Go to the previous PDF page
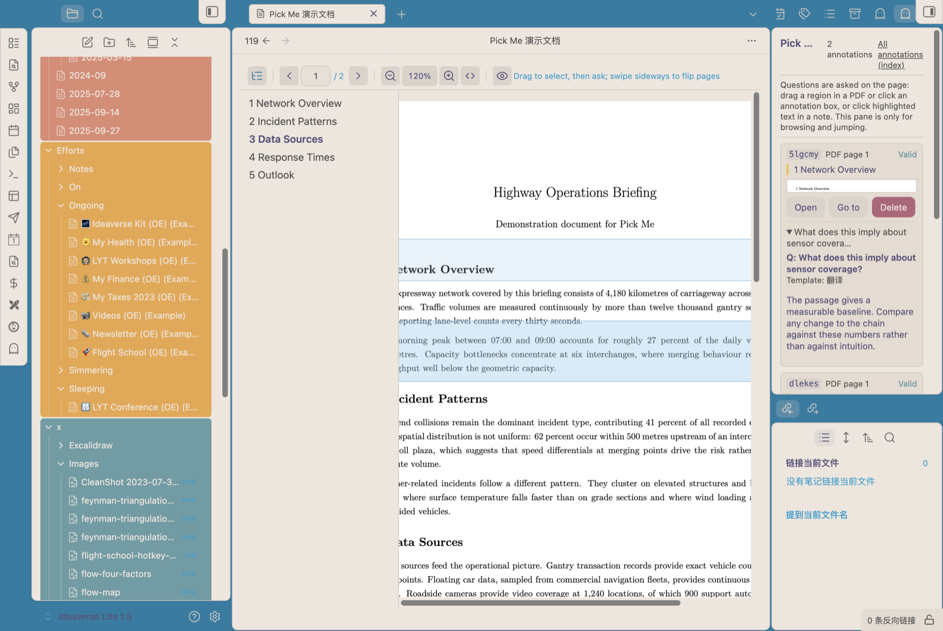Viewport: 943px width, 631px height. pos(289,76)
